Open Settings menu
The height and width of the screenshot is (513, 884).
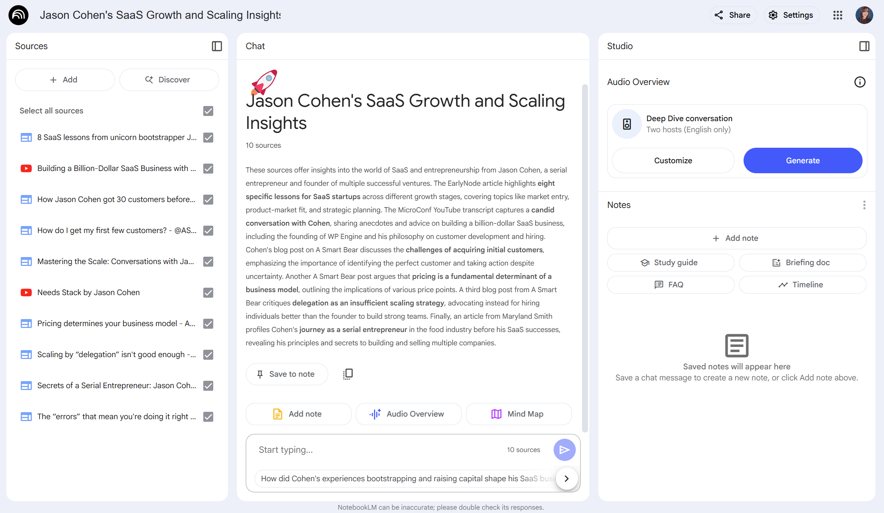click(x=791, y=15)
